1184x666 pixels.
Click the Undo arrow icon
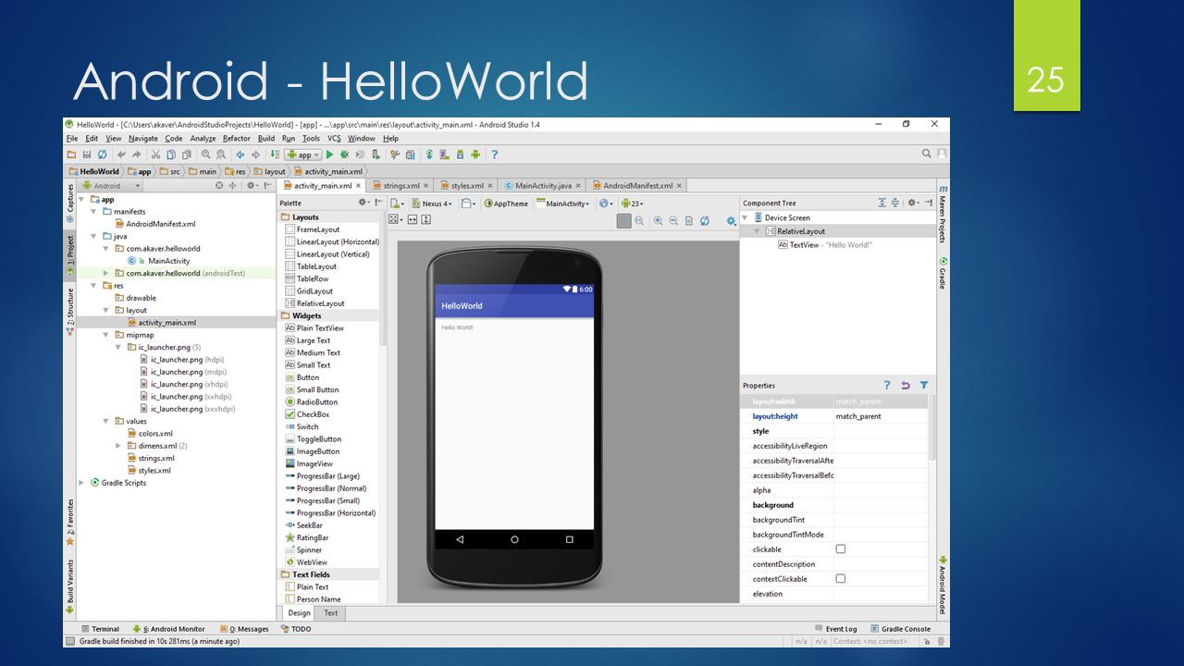[121, 154]
